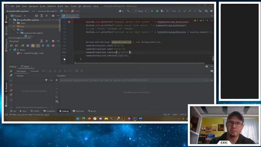This screenshot has height=147, width=261.
Task: Toggle green class-filter icon in Structure toolbar
Action: pos(23,45)
